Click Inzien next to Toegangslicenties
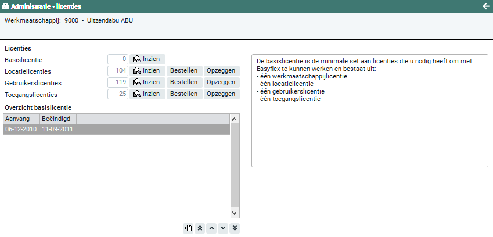This screenshot has height=237, width=493. pyautogui.click(x=147, y=94)
